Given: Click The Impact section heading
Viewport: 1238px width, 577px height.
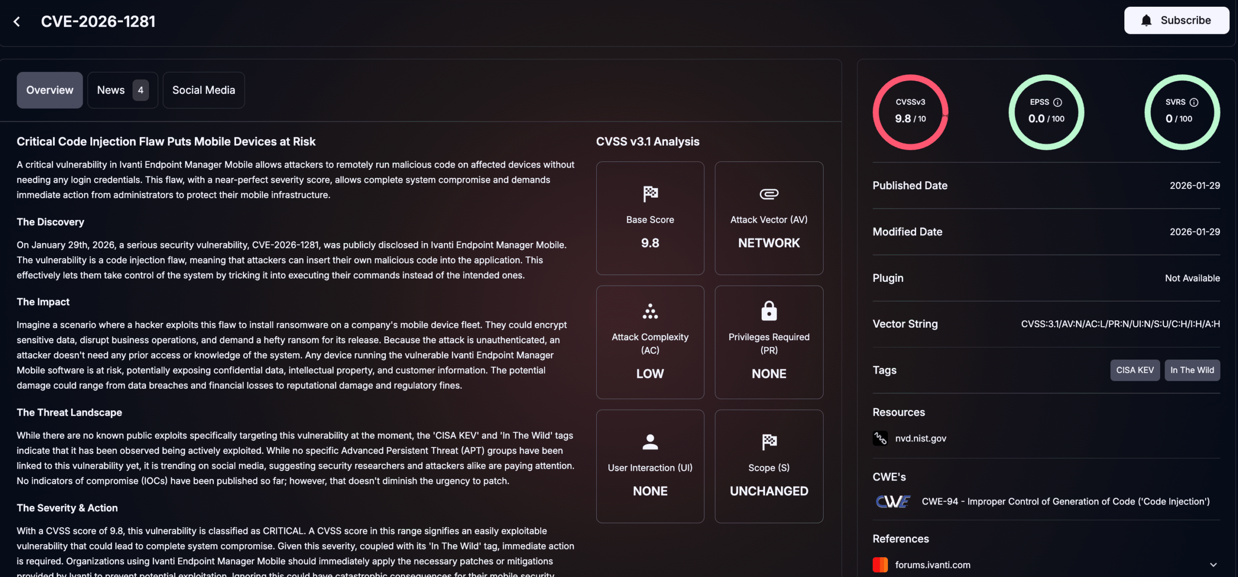Looking at the screenshot, I should [x=43, y=302].
